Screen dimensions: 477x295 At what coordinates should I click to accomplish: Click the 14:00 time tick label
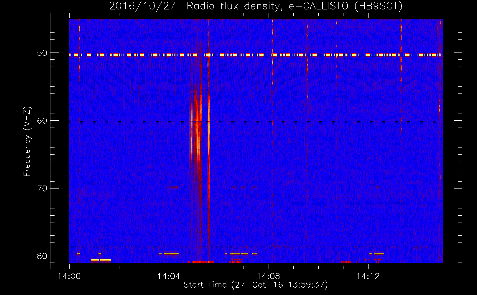[69, 276]
